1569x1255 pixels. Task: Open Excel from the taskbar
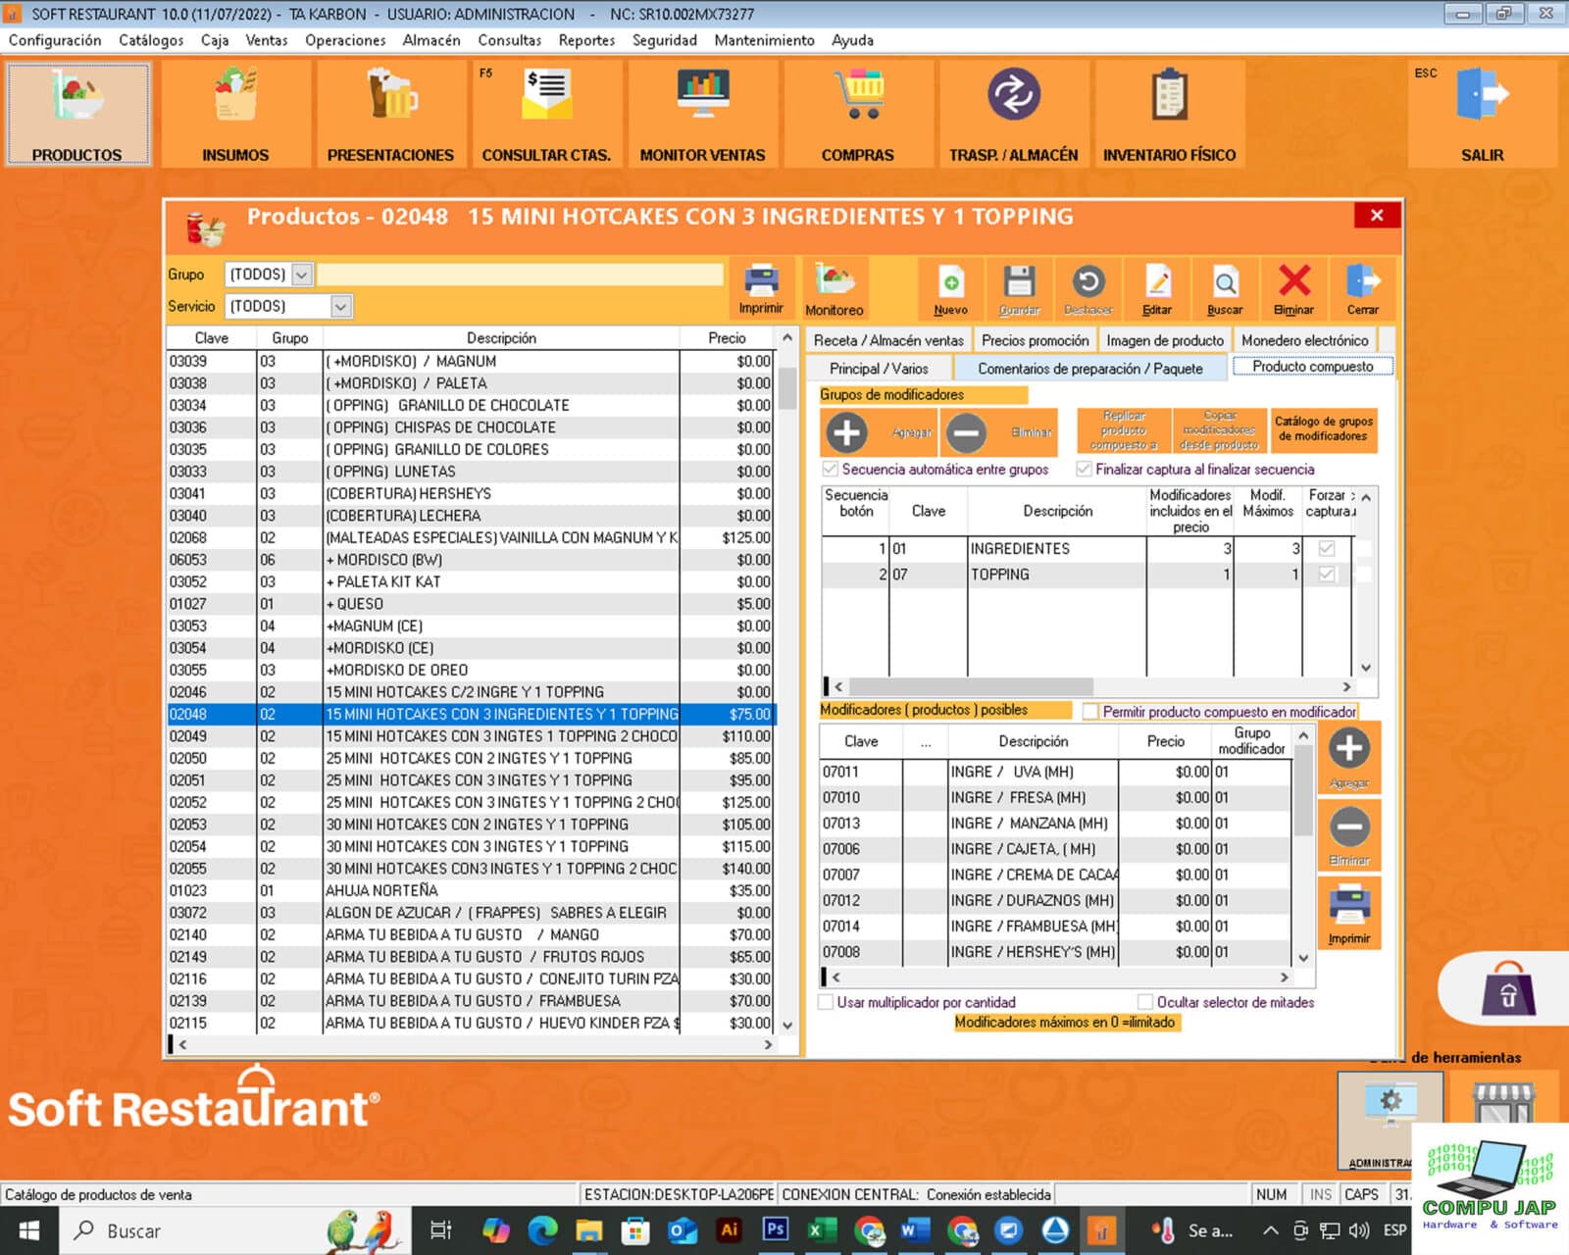pos(822,1230)
